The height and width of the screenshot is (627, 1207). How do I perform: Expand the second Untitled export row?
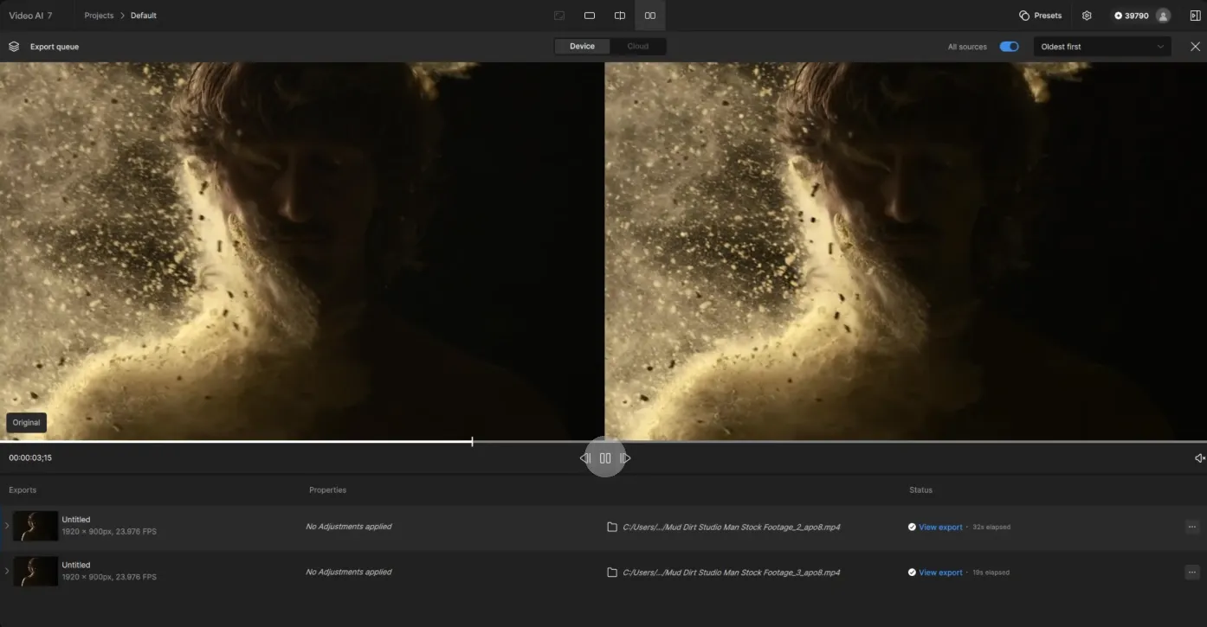[7, 571]
